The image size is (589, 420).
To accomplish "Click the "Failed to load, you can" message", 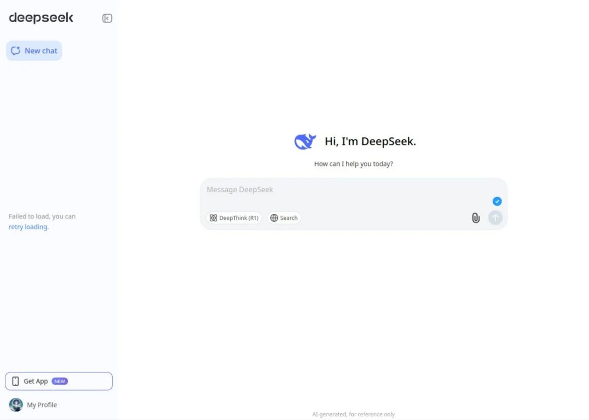I will (x=42, y=216).
